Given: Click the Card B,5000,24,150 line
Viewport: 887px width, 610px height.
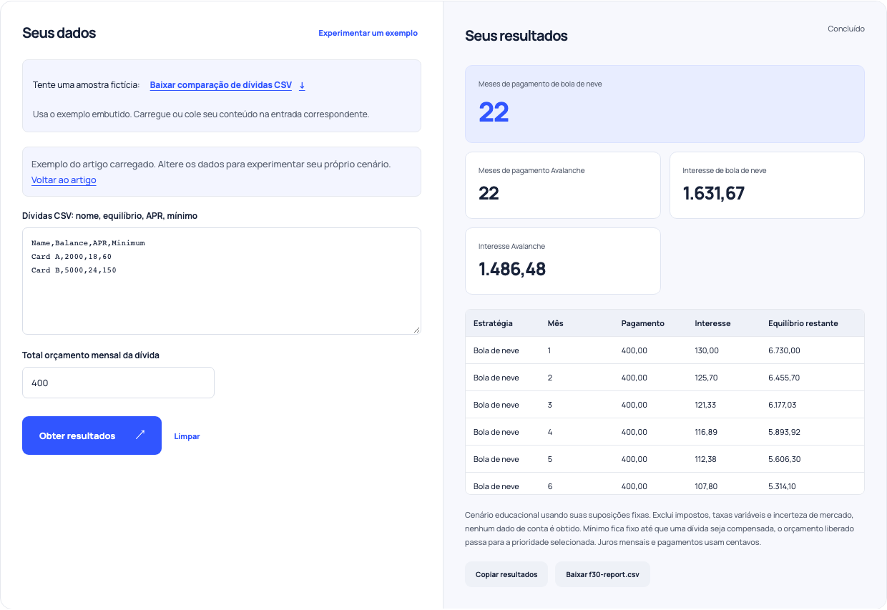Looking at the screenshot, I should coord(74,270).
